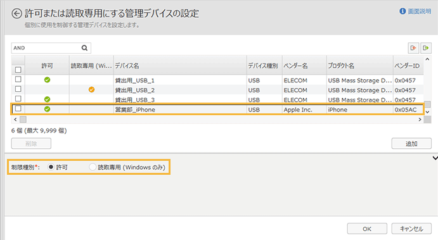The width and height of the screenshot is (438, 240).
Task: Click green permit icon for 貸出用_USB_1
Action: tap(47, 80)
